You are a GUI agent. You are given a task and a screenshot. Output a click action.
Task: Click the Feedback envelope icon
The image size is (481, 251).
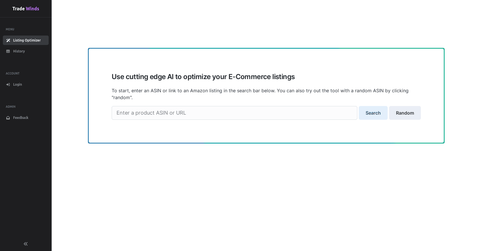point(8,118)
